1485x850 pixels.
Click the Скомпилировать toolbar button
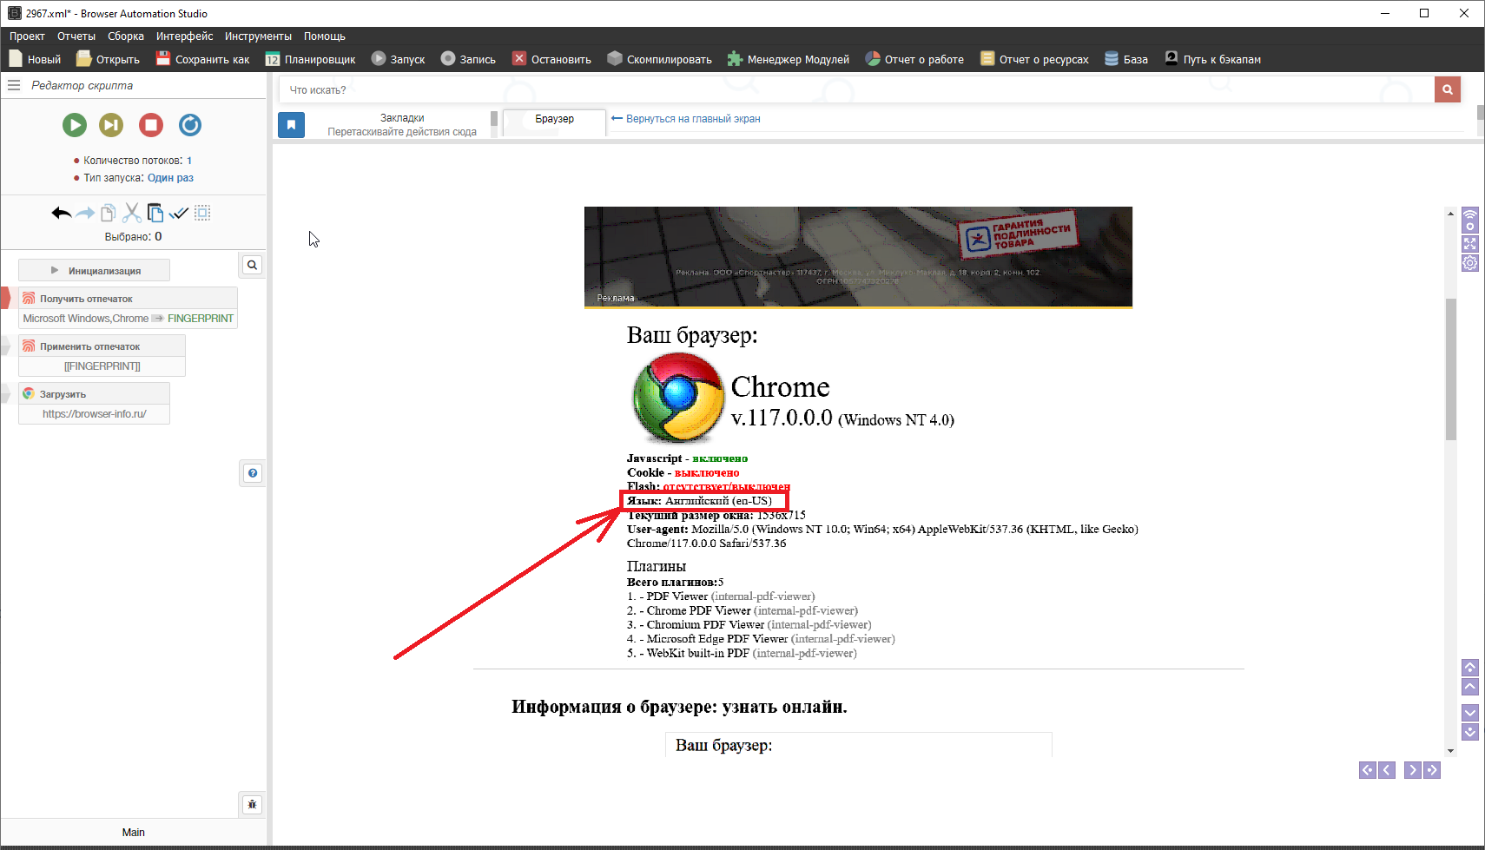(x=659, y=59)
